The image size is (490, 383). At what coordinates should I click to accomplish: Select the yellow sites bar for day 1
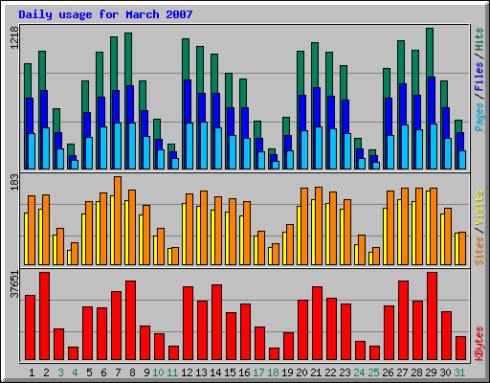(x=26, y=238)
